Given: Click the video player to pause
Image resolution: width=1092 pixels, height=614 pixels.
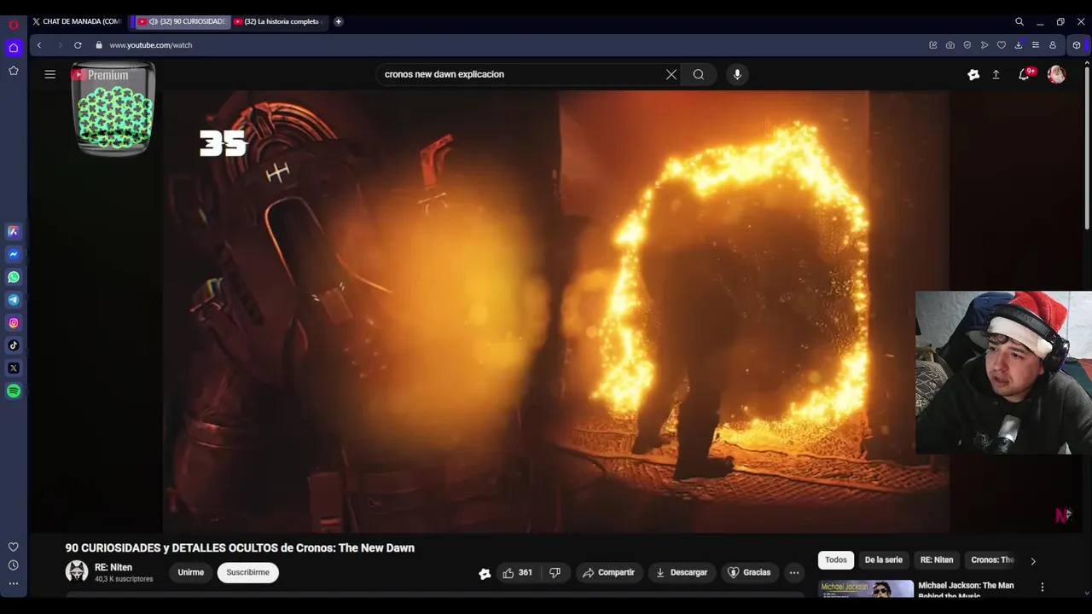Looking at the screenshot, I should pyautogui.click(x=556, y=311).
